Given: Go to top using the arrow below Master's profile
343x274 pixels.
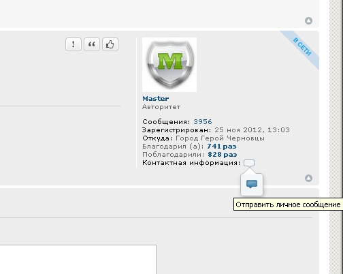Looking at the screenshot, I should (308, 178).
